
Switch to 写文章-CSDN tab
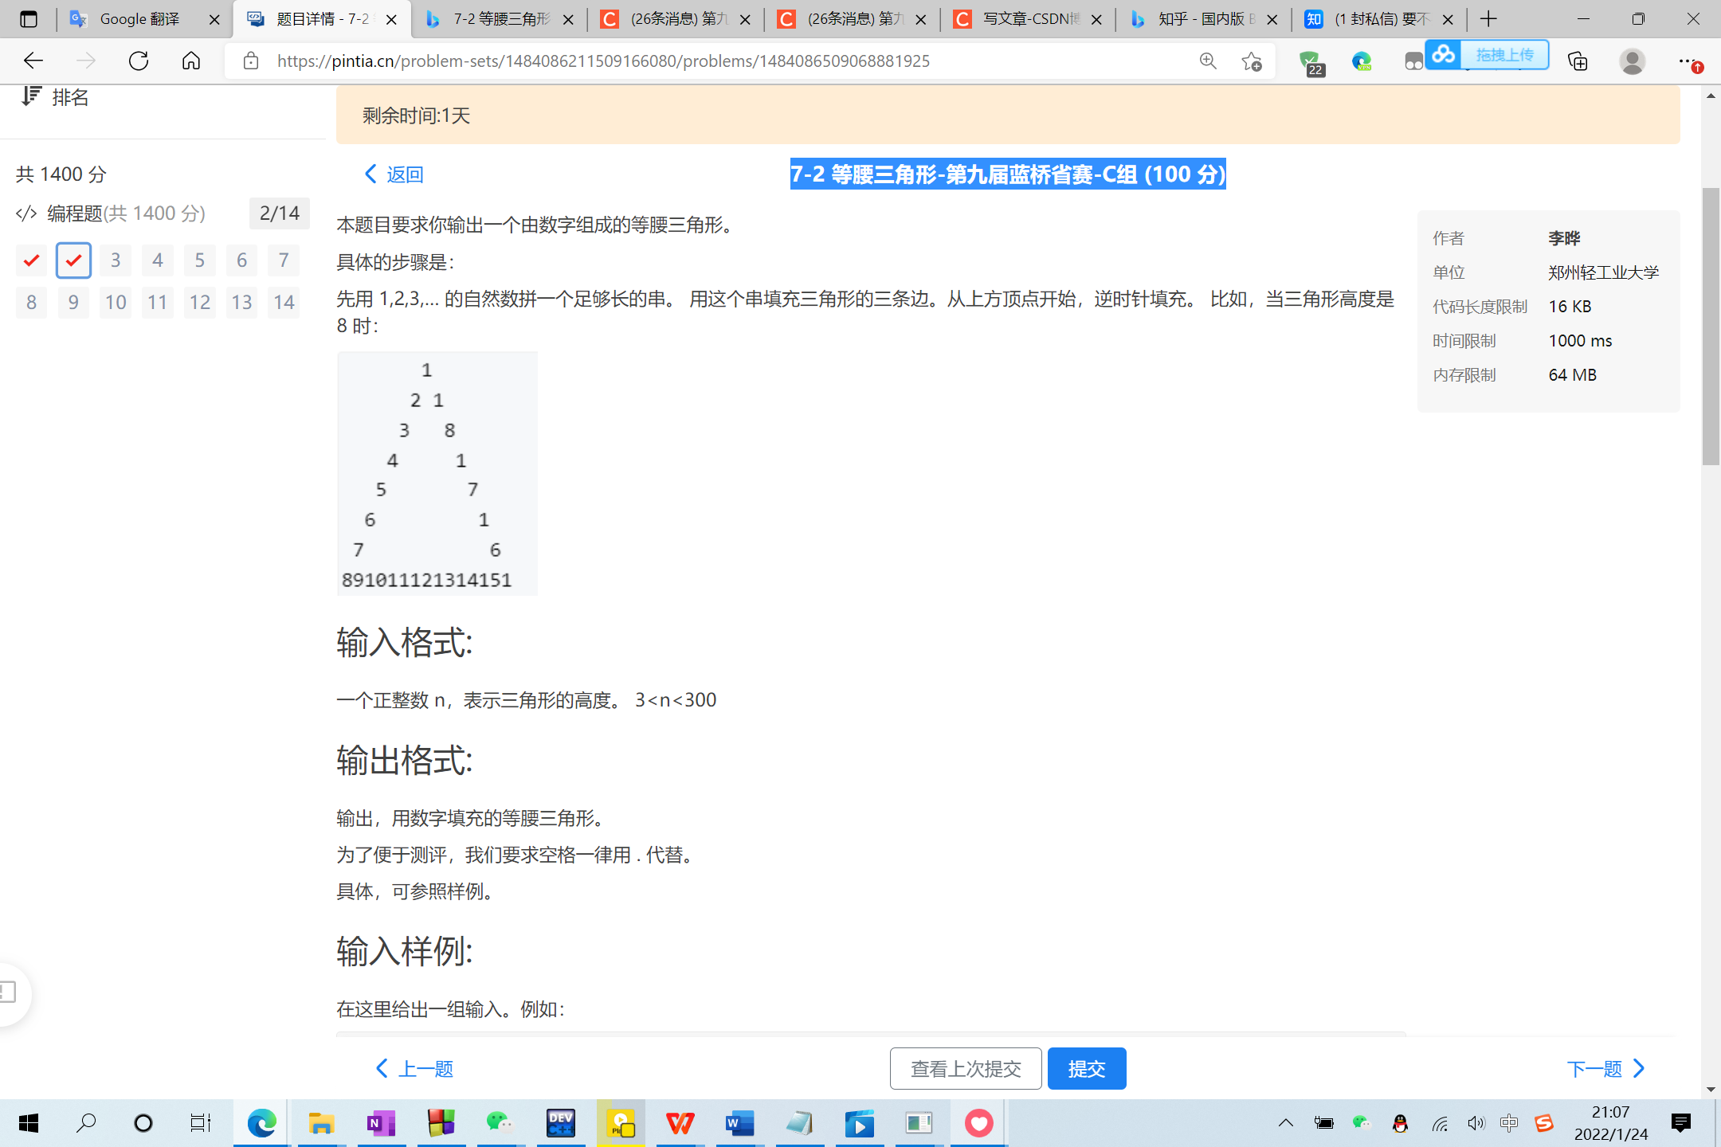[1029, 19]
